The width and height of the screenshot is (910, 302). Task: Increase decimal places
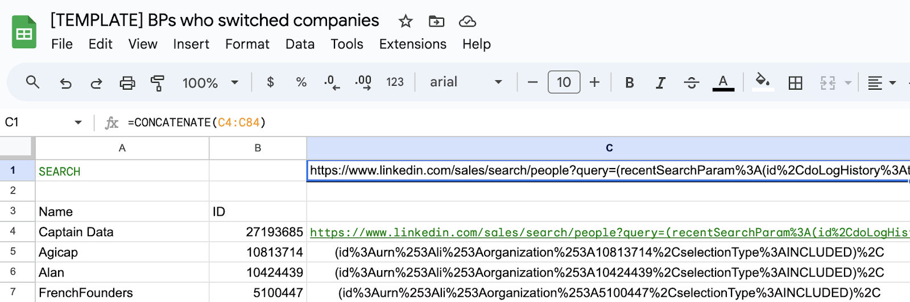tap(363, 83)
